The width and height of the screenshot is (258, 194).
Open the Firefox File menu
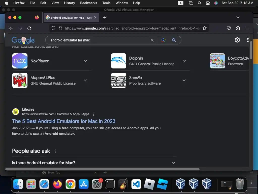[33, 3]
